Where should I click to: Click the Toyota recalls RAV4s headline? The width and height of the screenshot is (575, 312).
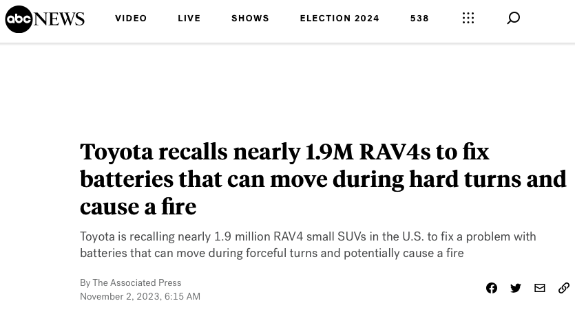(323, 179)
